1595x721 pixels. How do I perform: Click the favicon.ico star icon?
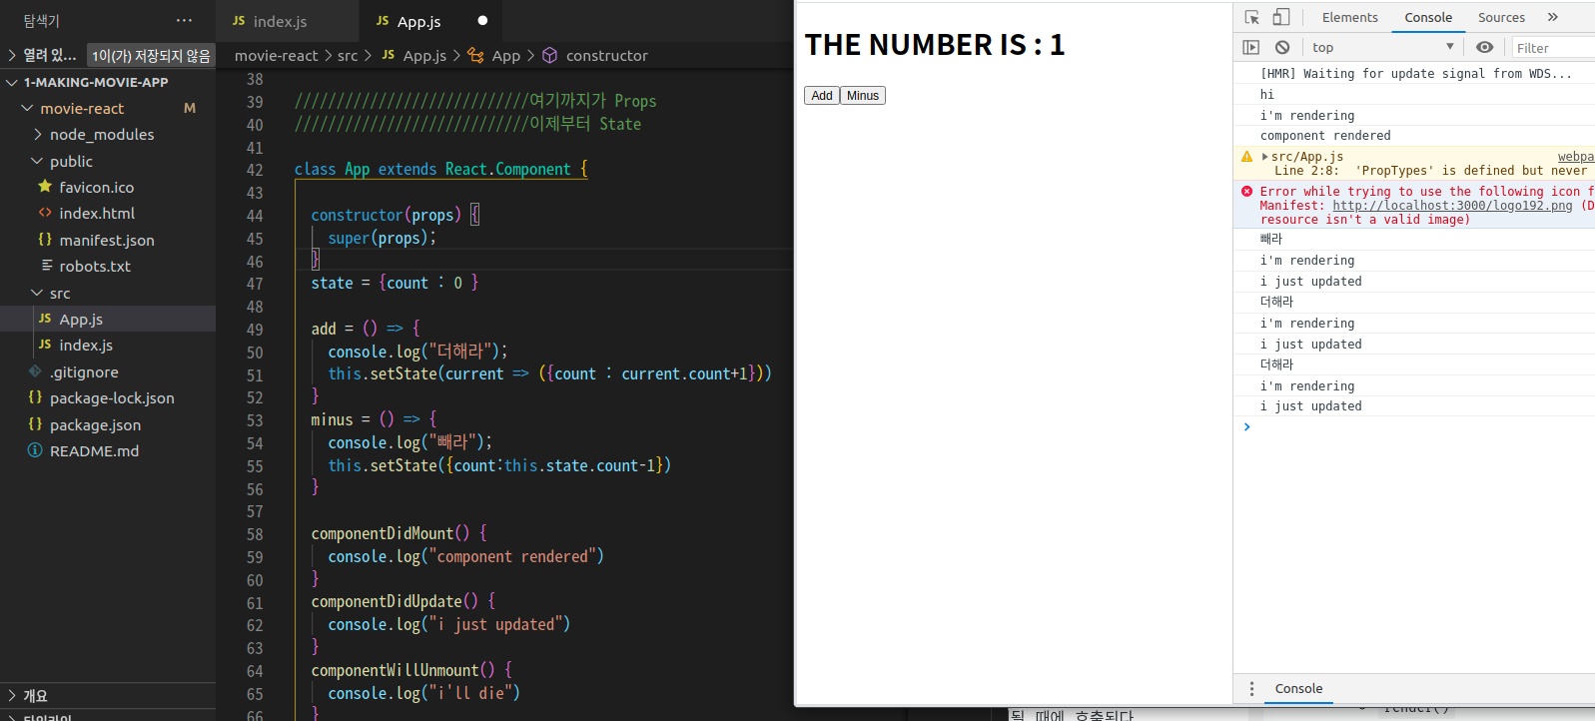pyautogui.click(x=45, y=186)
